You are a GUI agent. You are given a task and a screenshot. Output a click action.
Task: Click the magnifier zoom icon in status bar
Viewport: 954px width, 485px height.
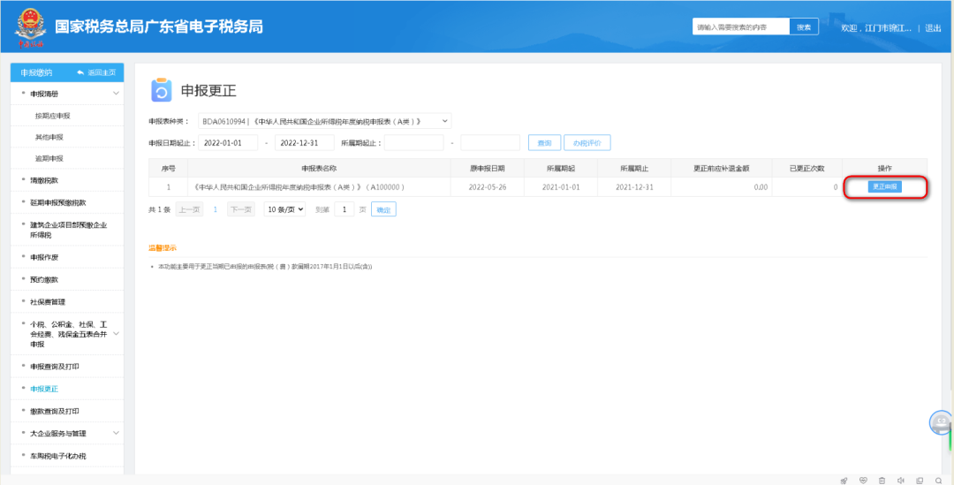point(938,480)
